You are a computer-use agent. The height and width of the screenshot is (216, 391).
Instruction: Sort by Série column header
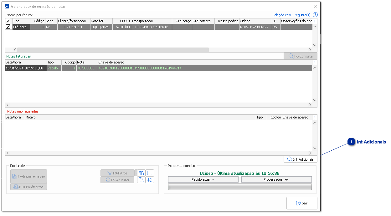pyautogui.click(x=51, y=21)
